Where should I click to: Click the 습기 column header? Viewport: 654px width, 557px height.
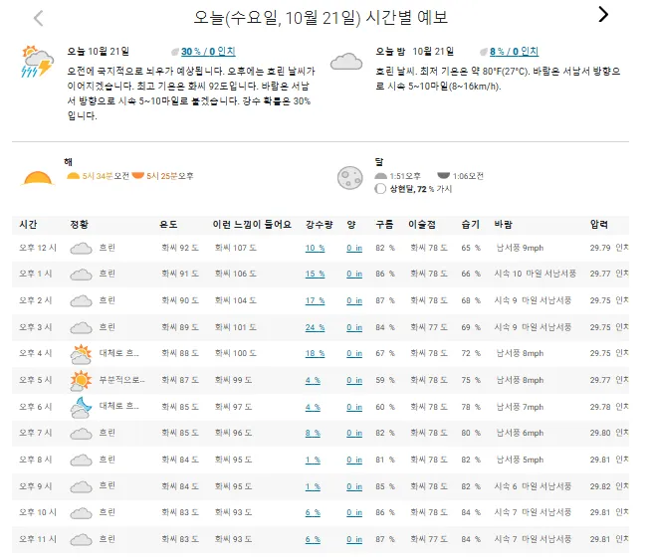[x=470, y=225]
